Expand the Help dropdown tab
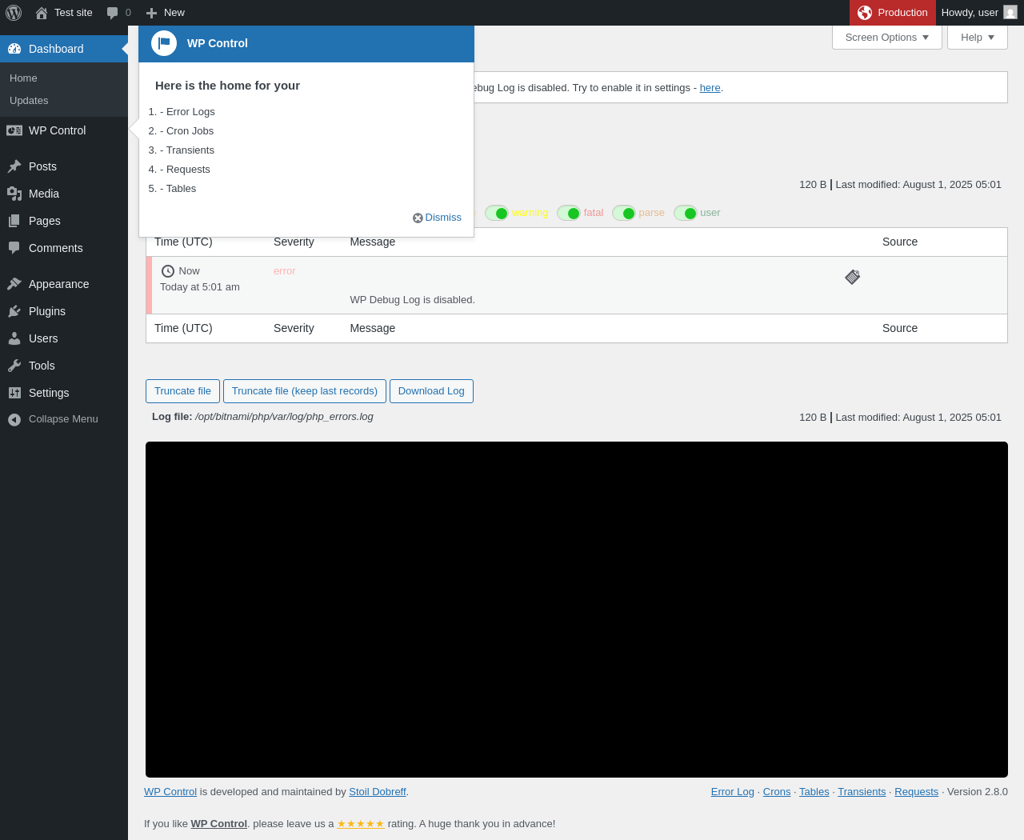 978,38
